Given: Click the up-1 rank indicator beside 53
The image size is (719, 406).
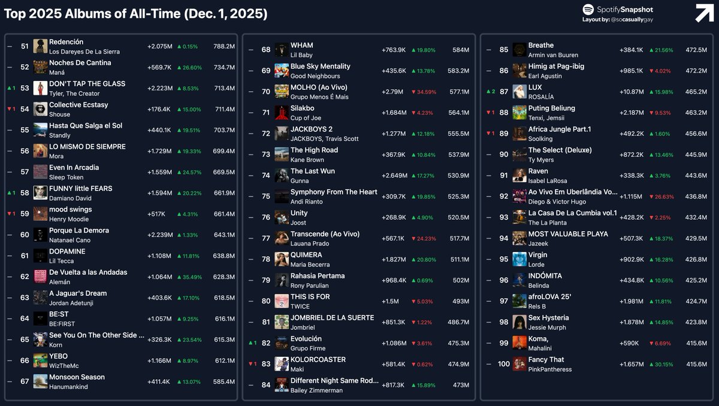Looking at the screenshot, I should coord(11,89).
